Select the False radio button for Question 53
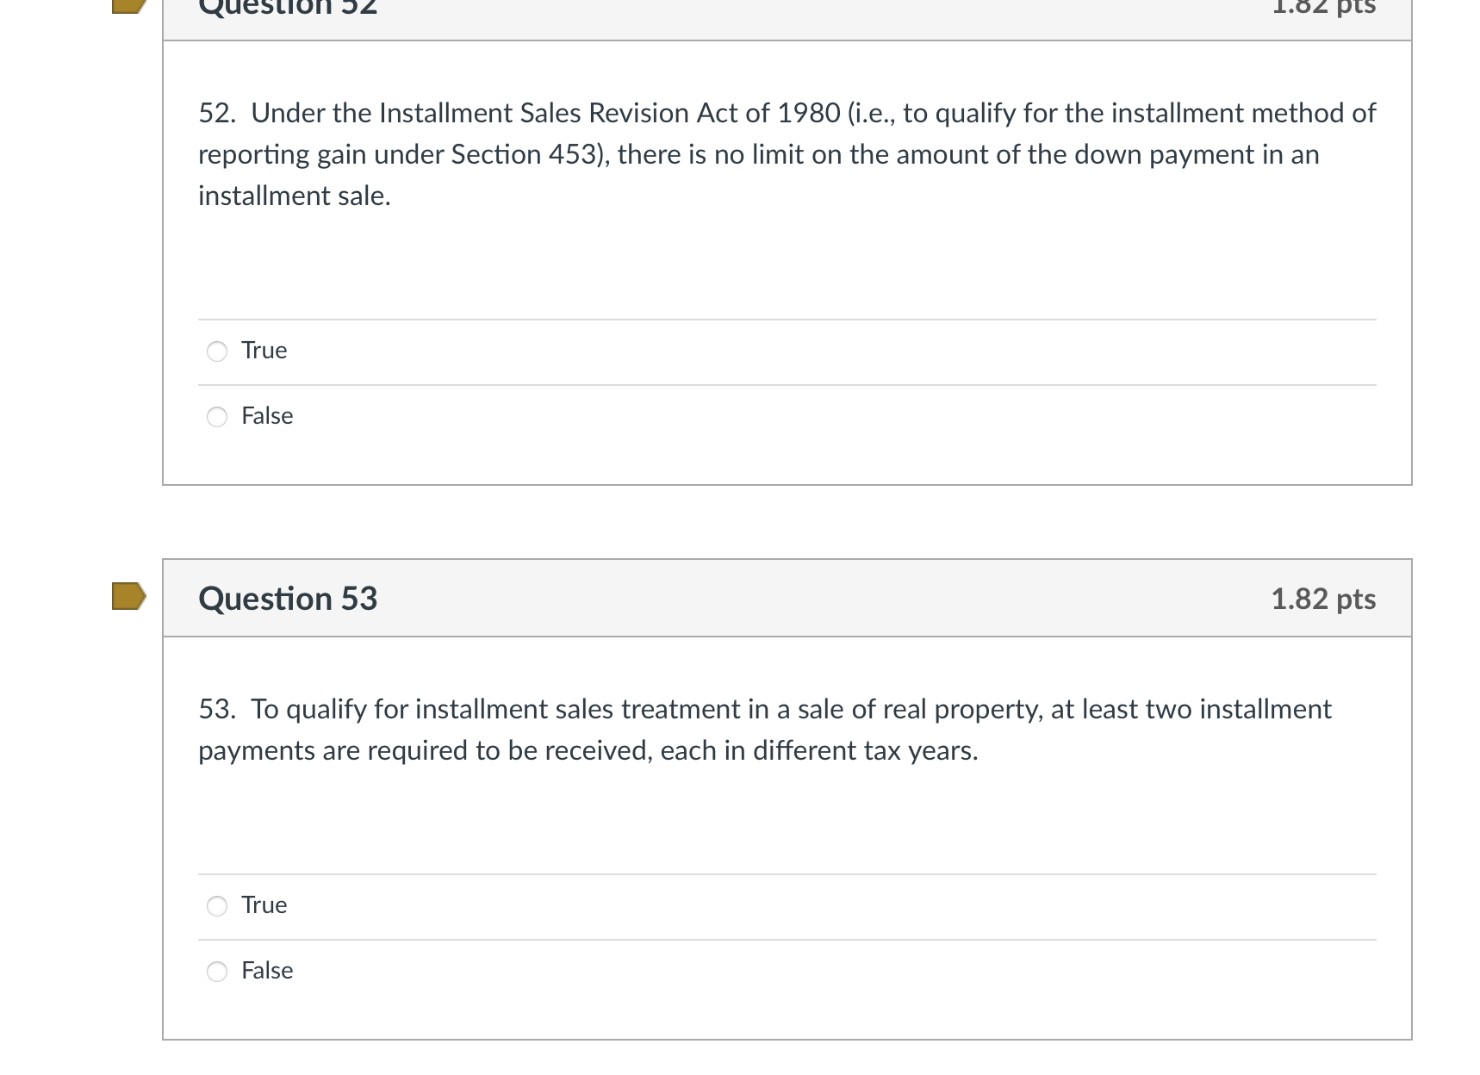The width and height of the screenshot is (1480, 1075). [x=217, y=971]
